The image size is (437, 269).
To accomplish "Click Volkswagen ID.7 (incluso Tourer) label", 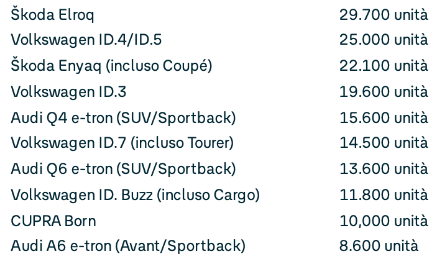I will 122,144.
